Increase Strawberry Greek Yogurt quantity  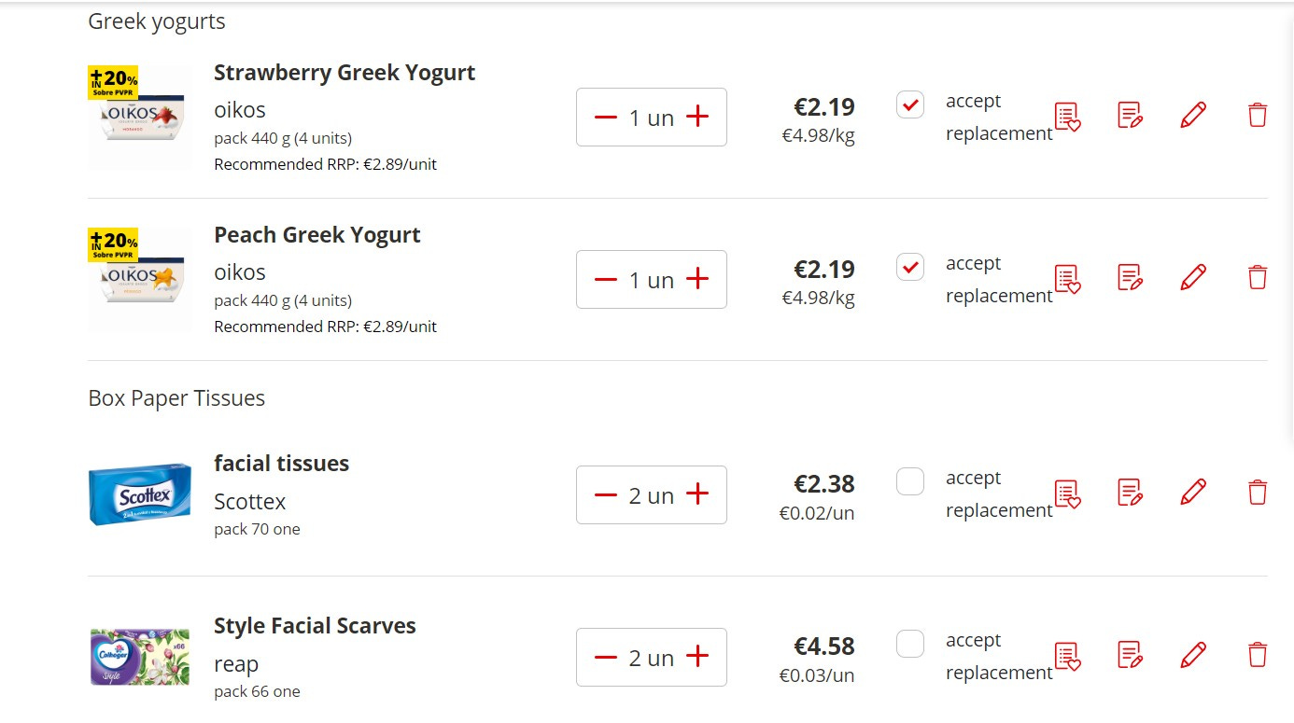click(696, 117)
